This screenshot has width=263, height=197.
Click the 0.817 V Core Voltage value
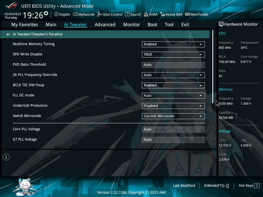coord(246,62)
